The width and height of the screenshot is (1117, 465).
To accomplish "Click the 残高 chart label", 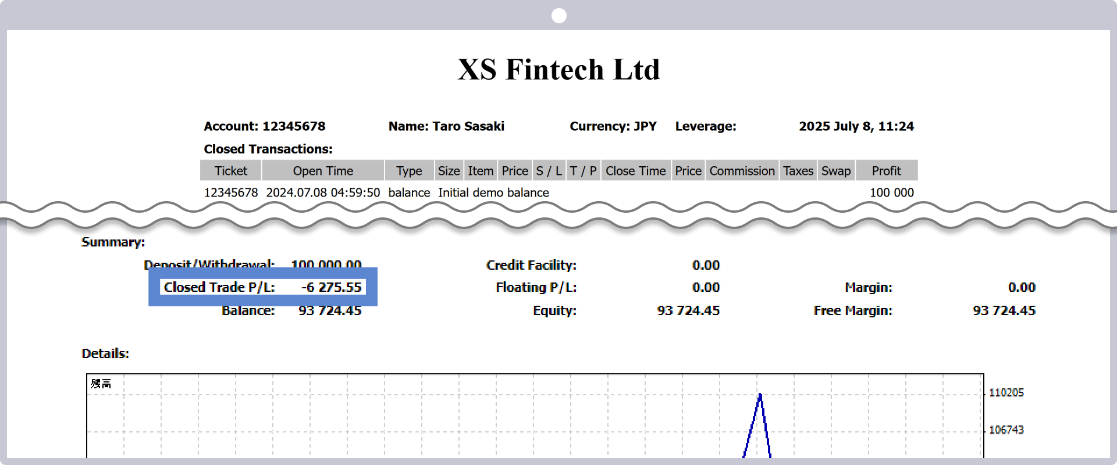I will coord(101,384).
